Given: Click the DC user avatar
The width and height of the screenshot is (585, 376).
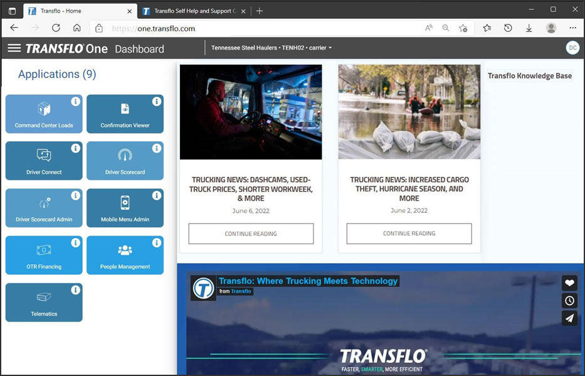Looking at the screenshot, I should point(572,48).
